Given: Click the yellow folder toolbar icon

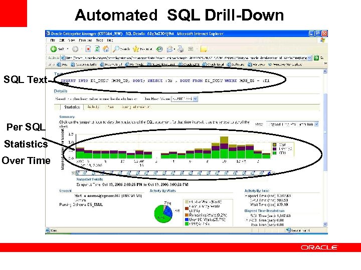Looking at the screenshot, I should 204,49.
